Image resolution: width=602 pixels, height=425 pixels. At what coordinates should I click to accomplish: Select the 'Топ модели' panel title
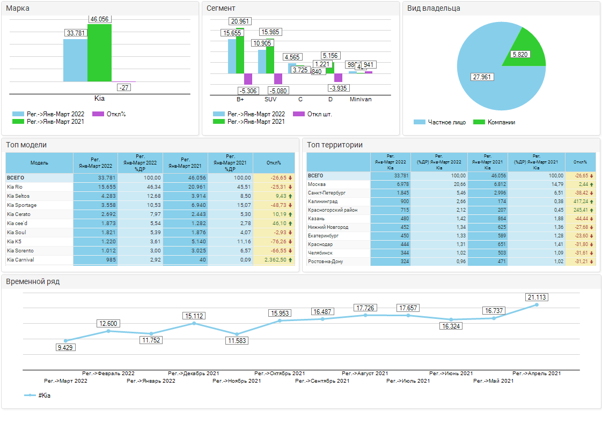[x=26, y=145]
